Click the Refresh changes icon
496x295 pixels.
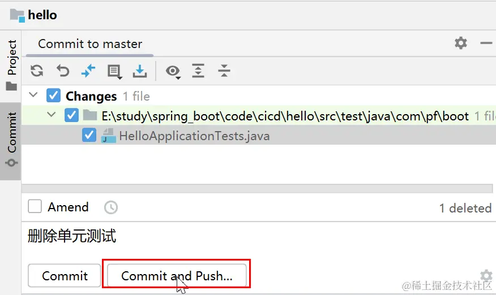click(37, 71)
